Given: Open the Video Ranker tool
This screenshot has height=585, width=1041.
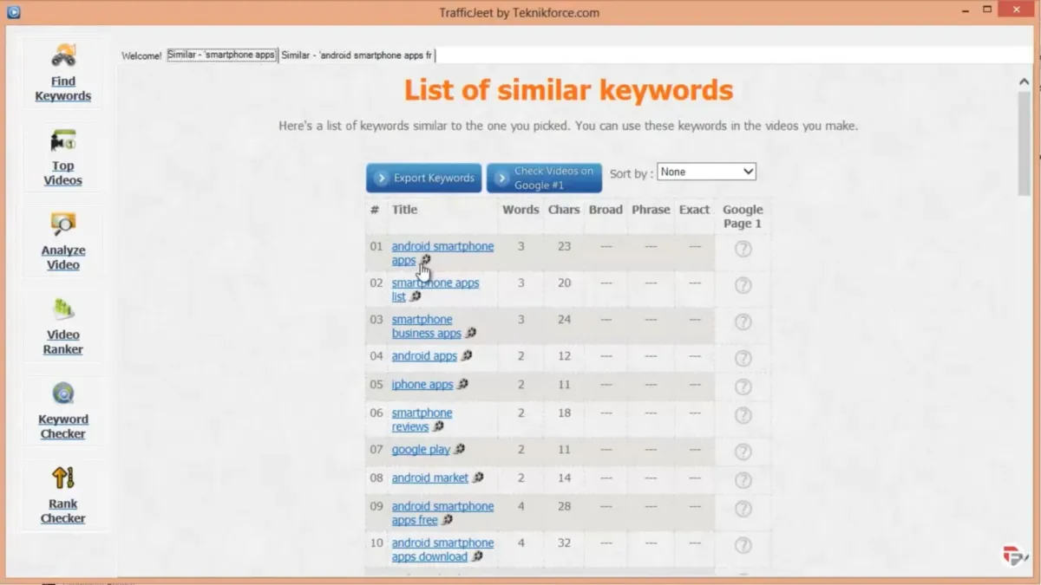Looking at the screenshot, I should pos(62,326).
